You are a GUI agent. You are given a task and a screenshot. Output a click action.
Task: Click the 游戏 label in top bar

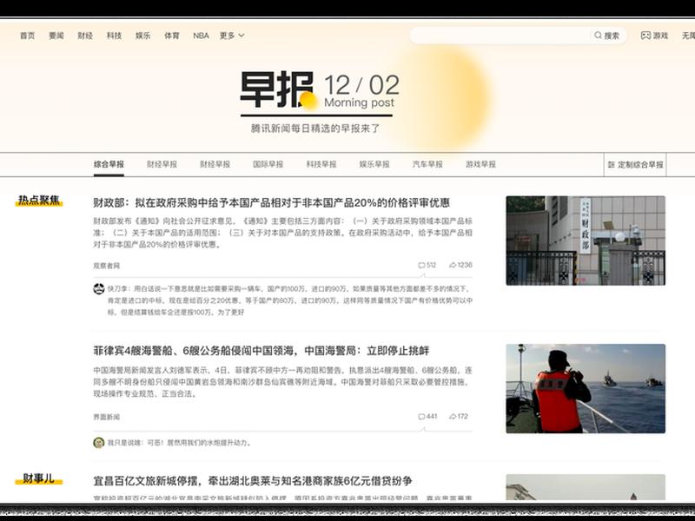[x=660, y=36]
